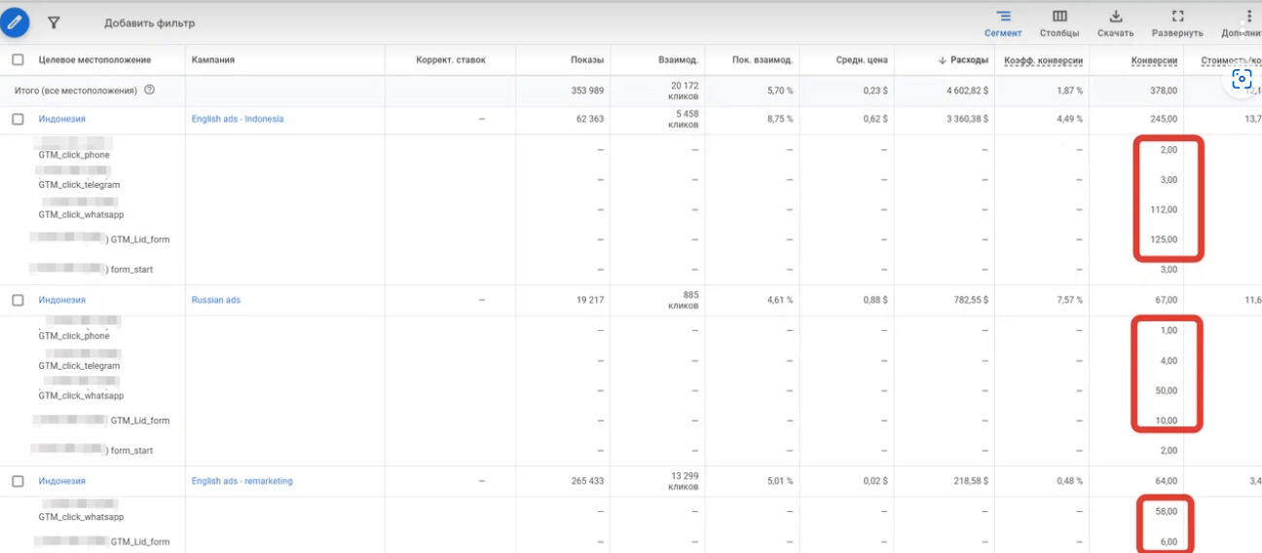The width and height of the screenshot is (1262, 553).
Task: Open the English ads - remarketing campaign link
Action: 241,481
